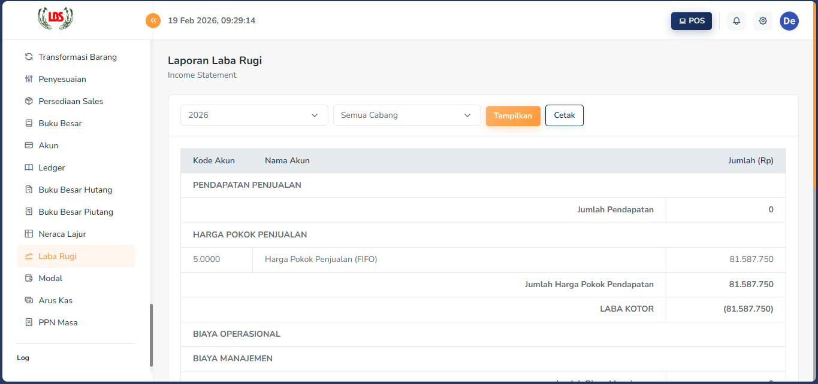Screen dimensions: 818x384
Task: Go to Penyesuaian menu
Action: click(x=76, y=79)
